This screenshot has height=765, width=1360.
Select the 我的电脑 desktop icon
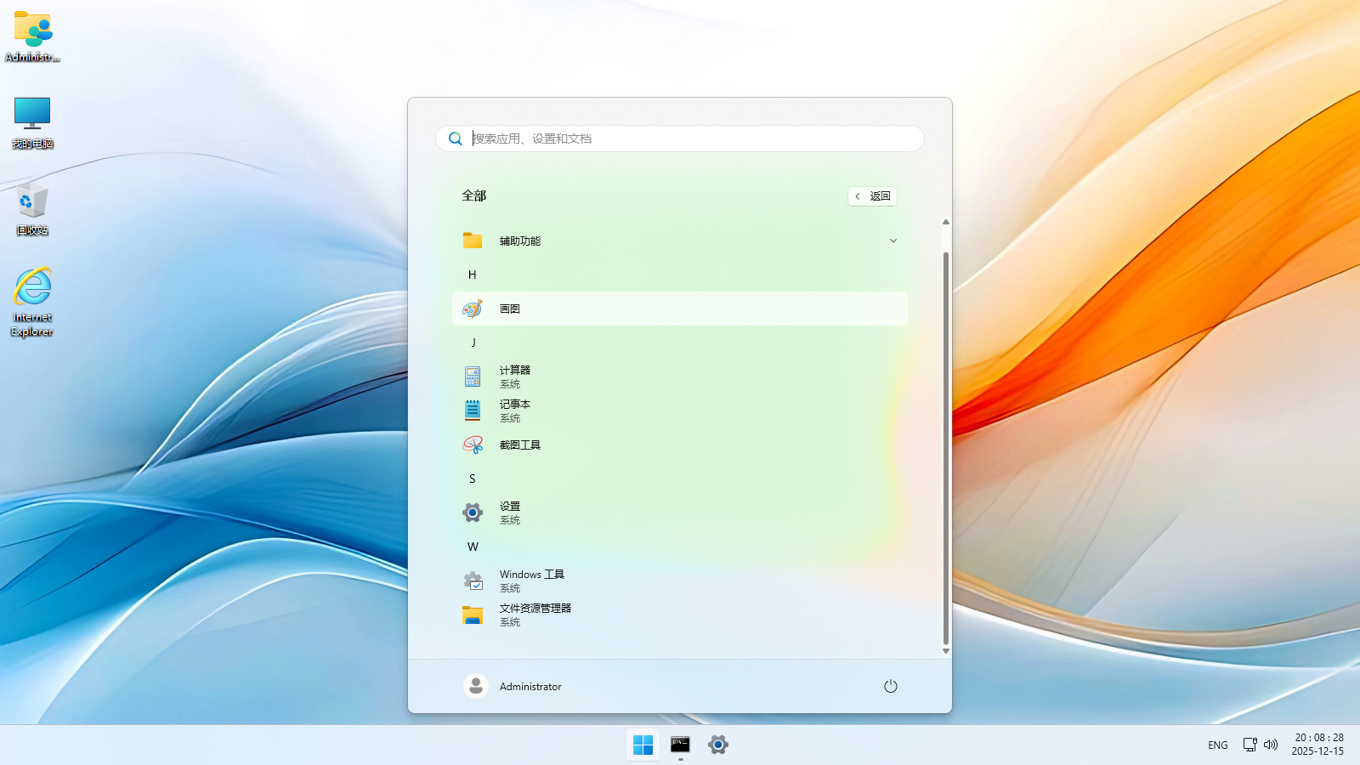32,122
